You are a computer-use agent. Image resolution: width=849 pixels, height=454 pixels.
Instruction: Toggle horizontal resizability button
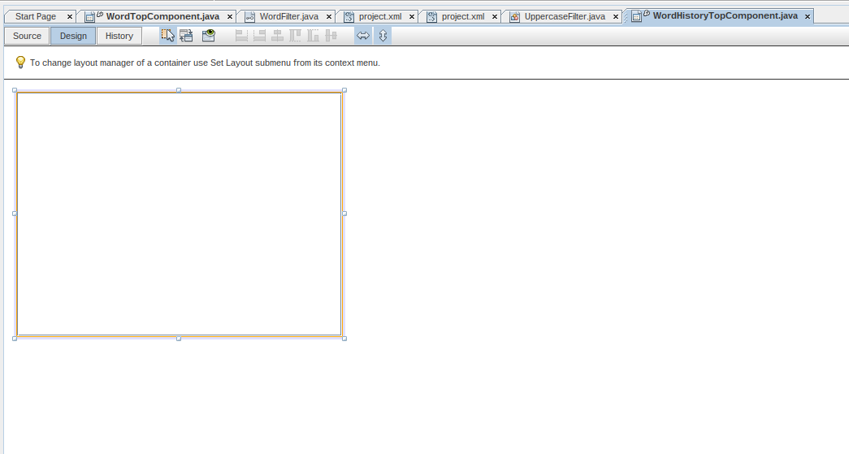[363, 36]
